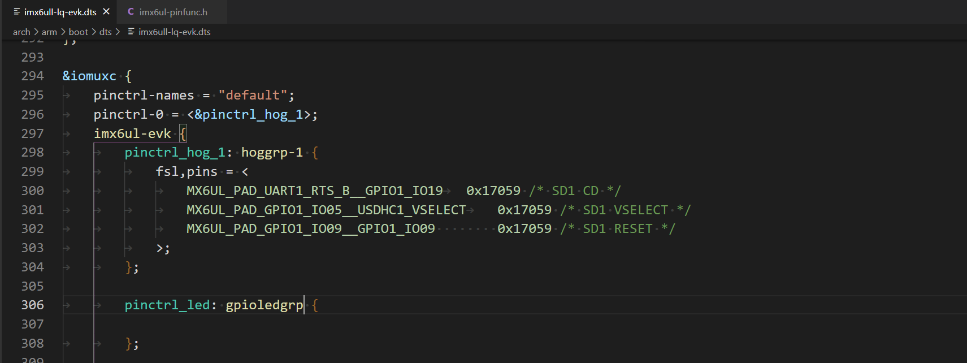Click the file icon on imx6ull-lq-evk.dts tab
The height and width of the screenshot is (363, 967).
17,12
